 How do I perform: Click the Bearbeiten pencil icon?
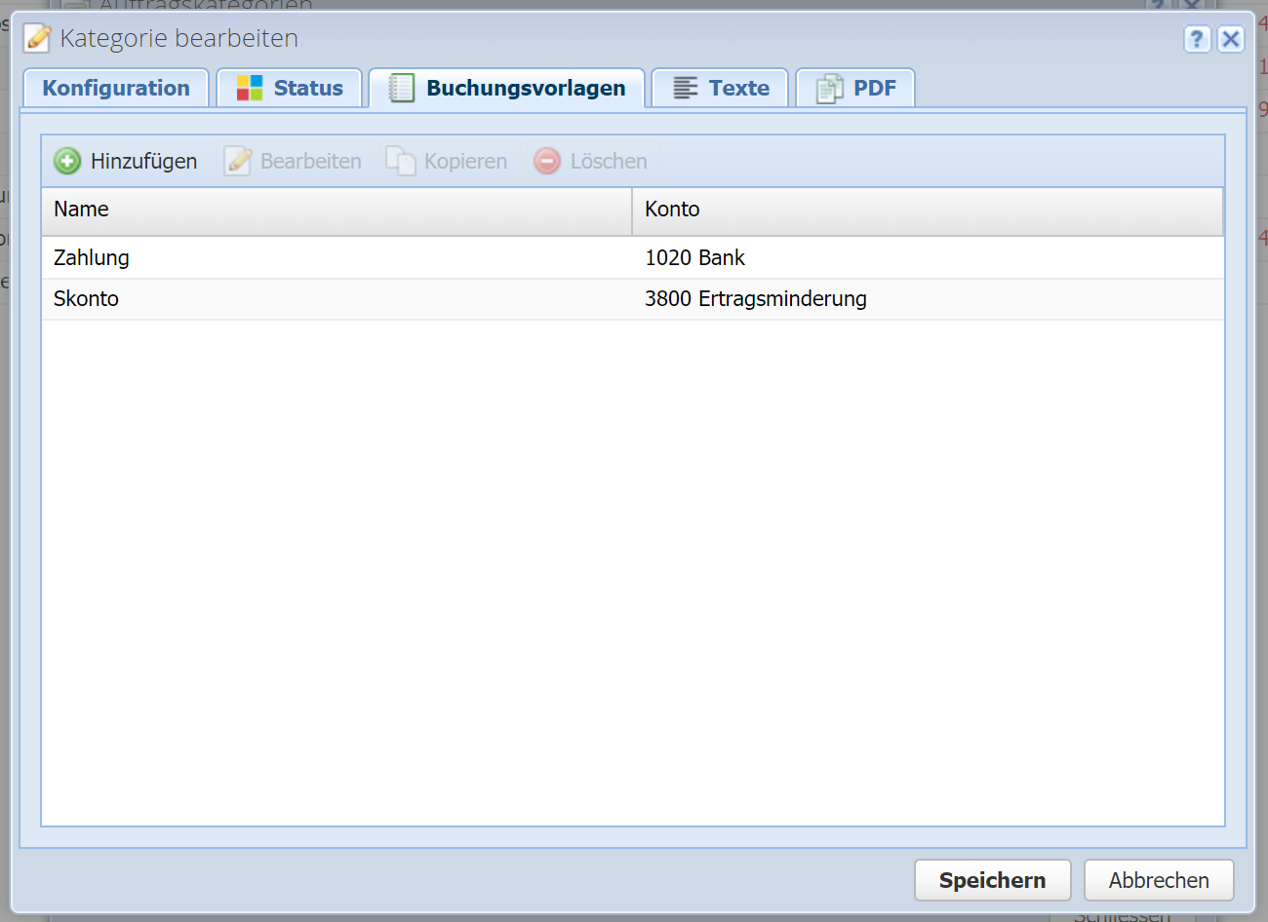pyautogui.click(x=238, y=161)
